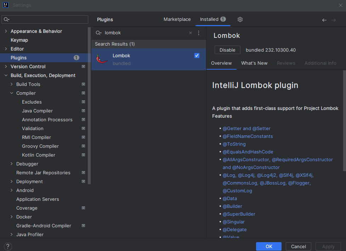Click project-level icon next to Gradle-Android Compiler

coord(84,226)
